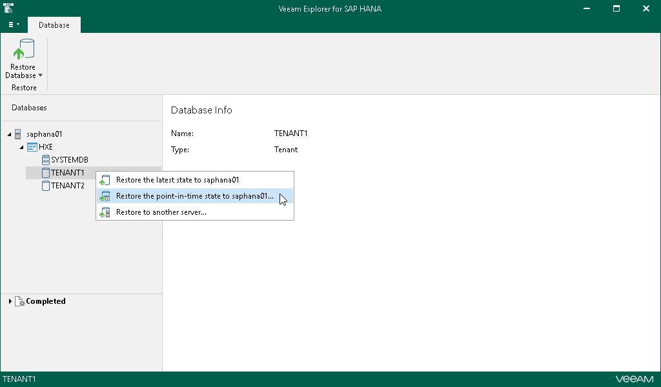Click the Veeam Explorer icon in the title bar
This screenshot has width=661, height=387.
coord(8,8)
